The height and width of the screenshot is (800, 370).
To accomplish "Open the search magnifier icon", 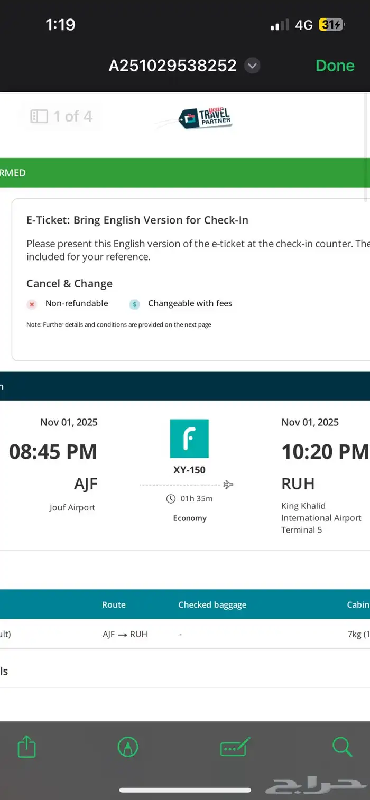I will (342, 747).
